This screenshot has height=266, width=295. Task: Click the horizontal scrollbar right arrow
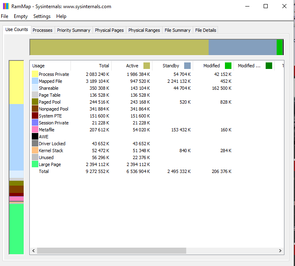click(280, 251)
